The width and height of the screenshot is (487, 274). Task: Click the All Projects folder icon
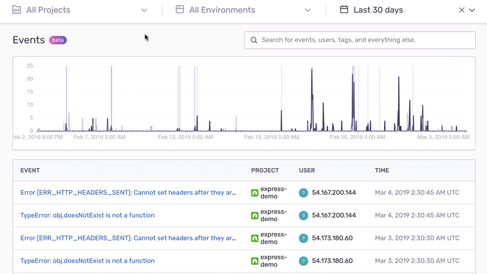pos(17,10)
